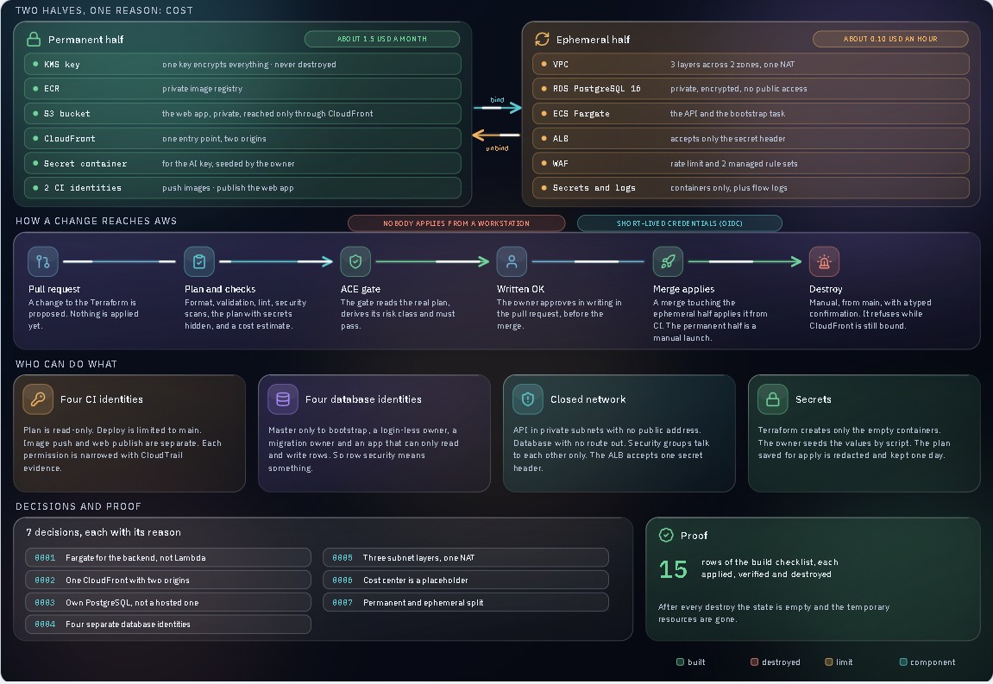Click the checkmark icon beside Proof
993x684 pixels.
(666, 535)
